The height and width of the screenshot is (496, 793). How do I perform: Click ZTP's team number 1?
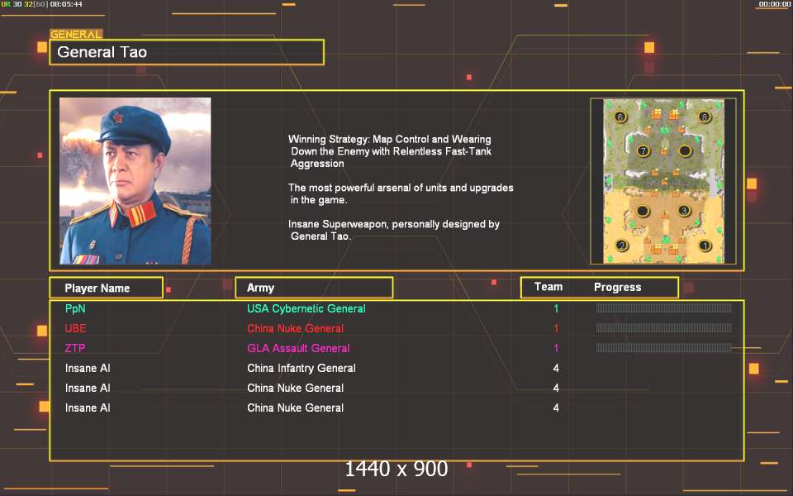point(556,348)
